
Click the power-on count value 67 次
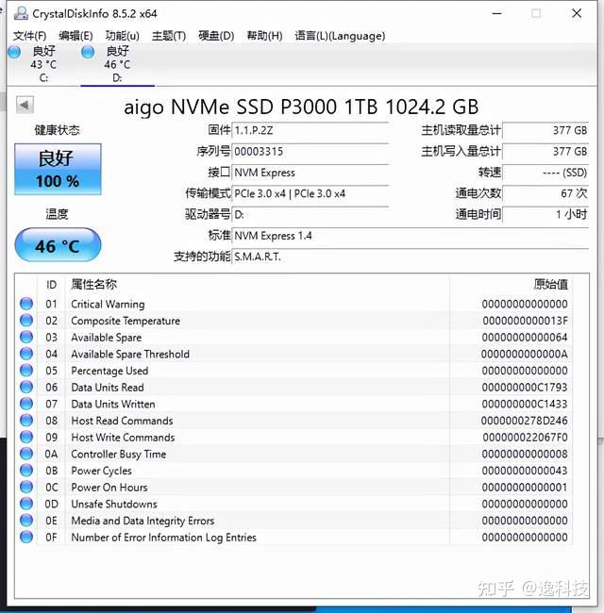point(545,193)
